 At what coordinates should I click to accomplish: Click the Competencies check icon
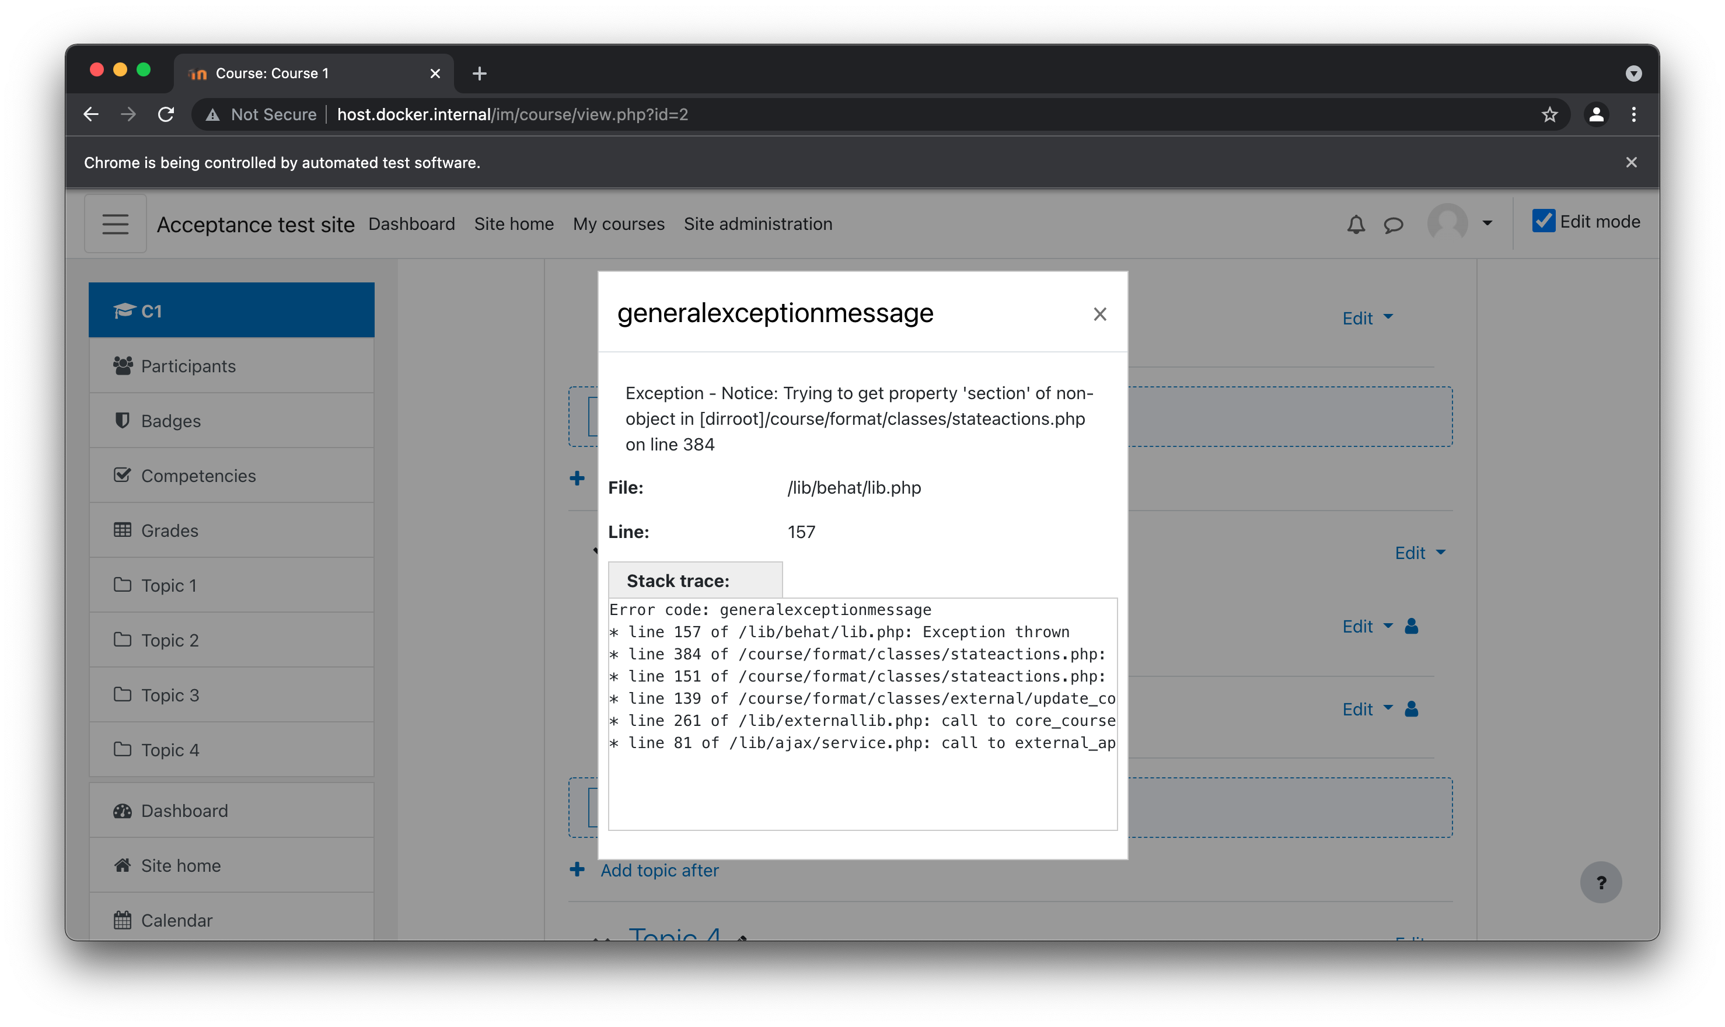pyautogui.click(x=123, y=475)
